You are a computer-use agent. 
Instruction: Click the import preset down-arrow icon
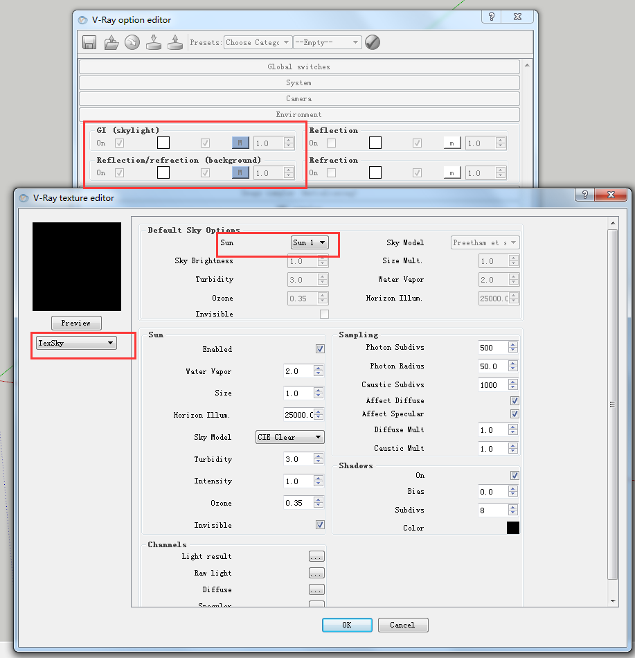pos(154,42)
